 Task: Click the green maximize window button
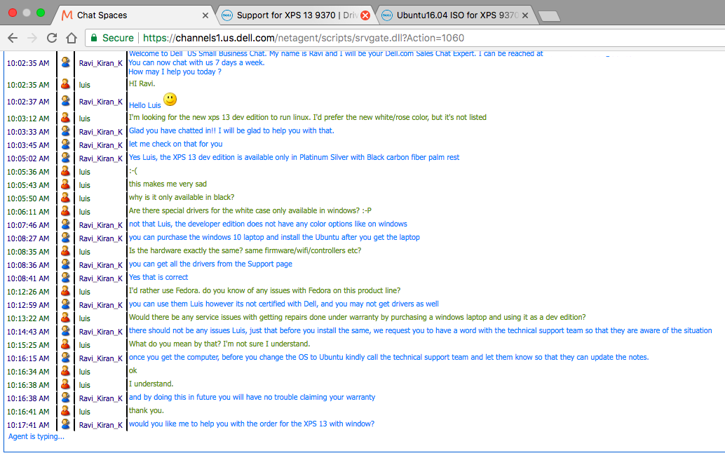click(41, 13)
